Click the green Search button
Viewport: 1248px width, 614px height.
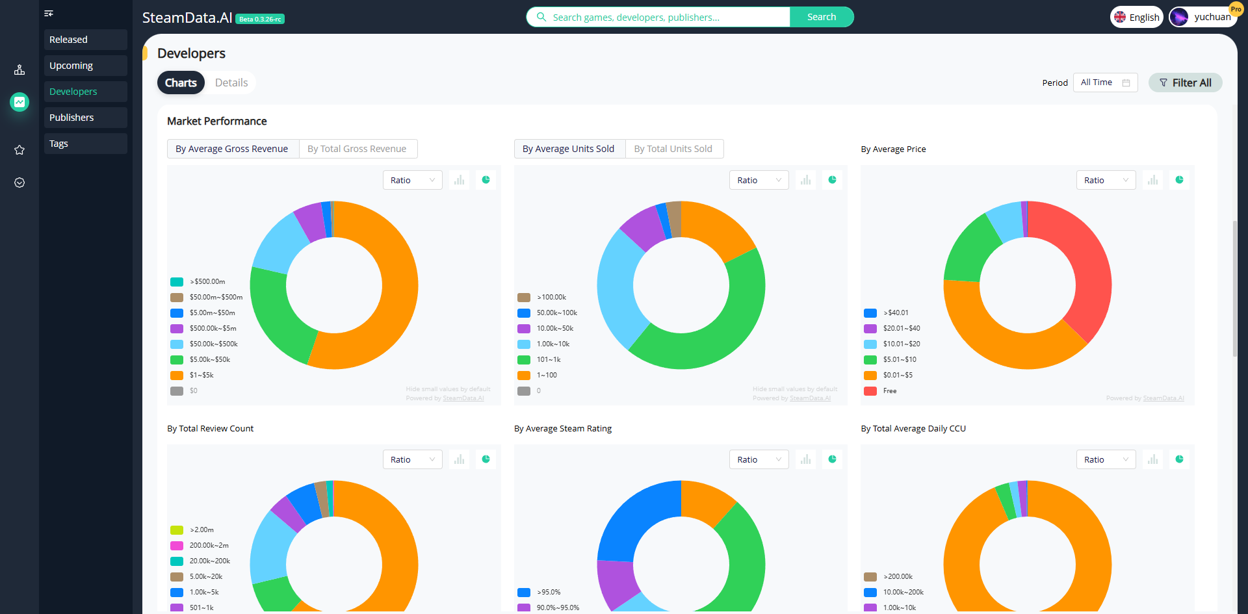(x=822, y=17)
